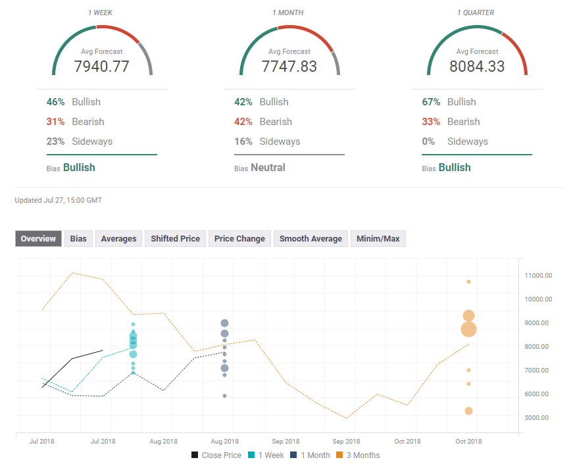Click the Neutral bias label
The height and width of the screenshot is (464, 573).
pyautogui.click(x=268, y=168)
